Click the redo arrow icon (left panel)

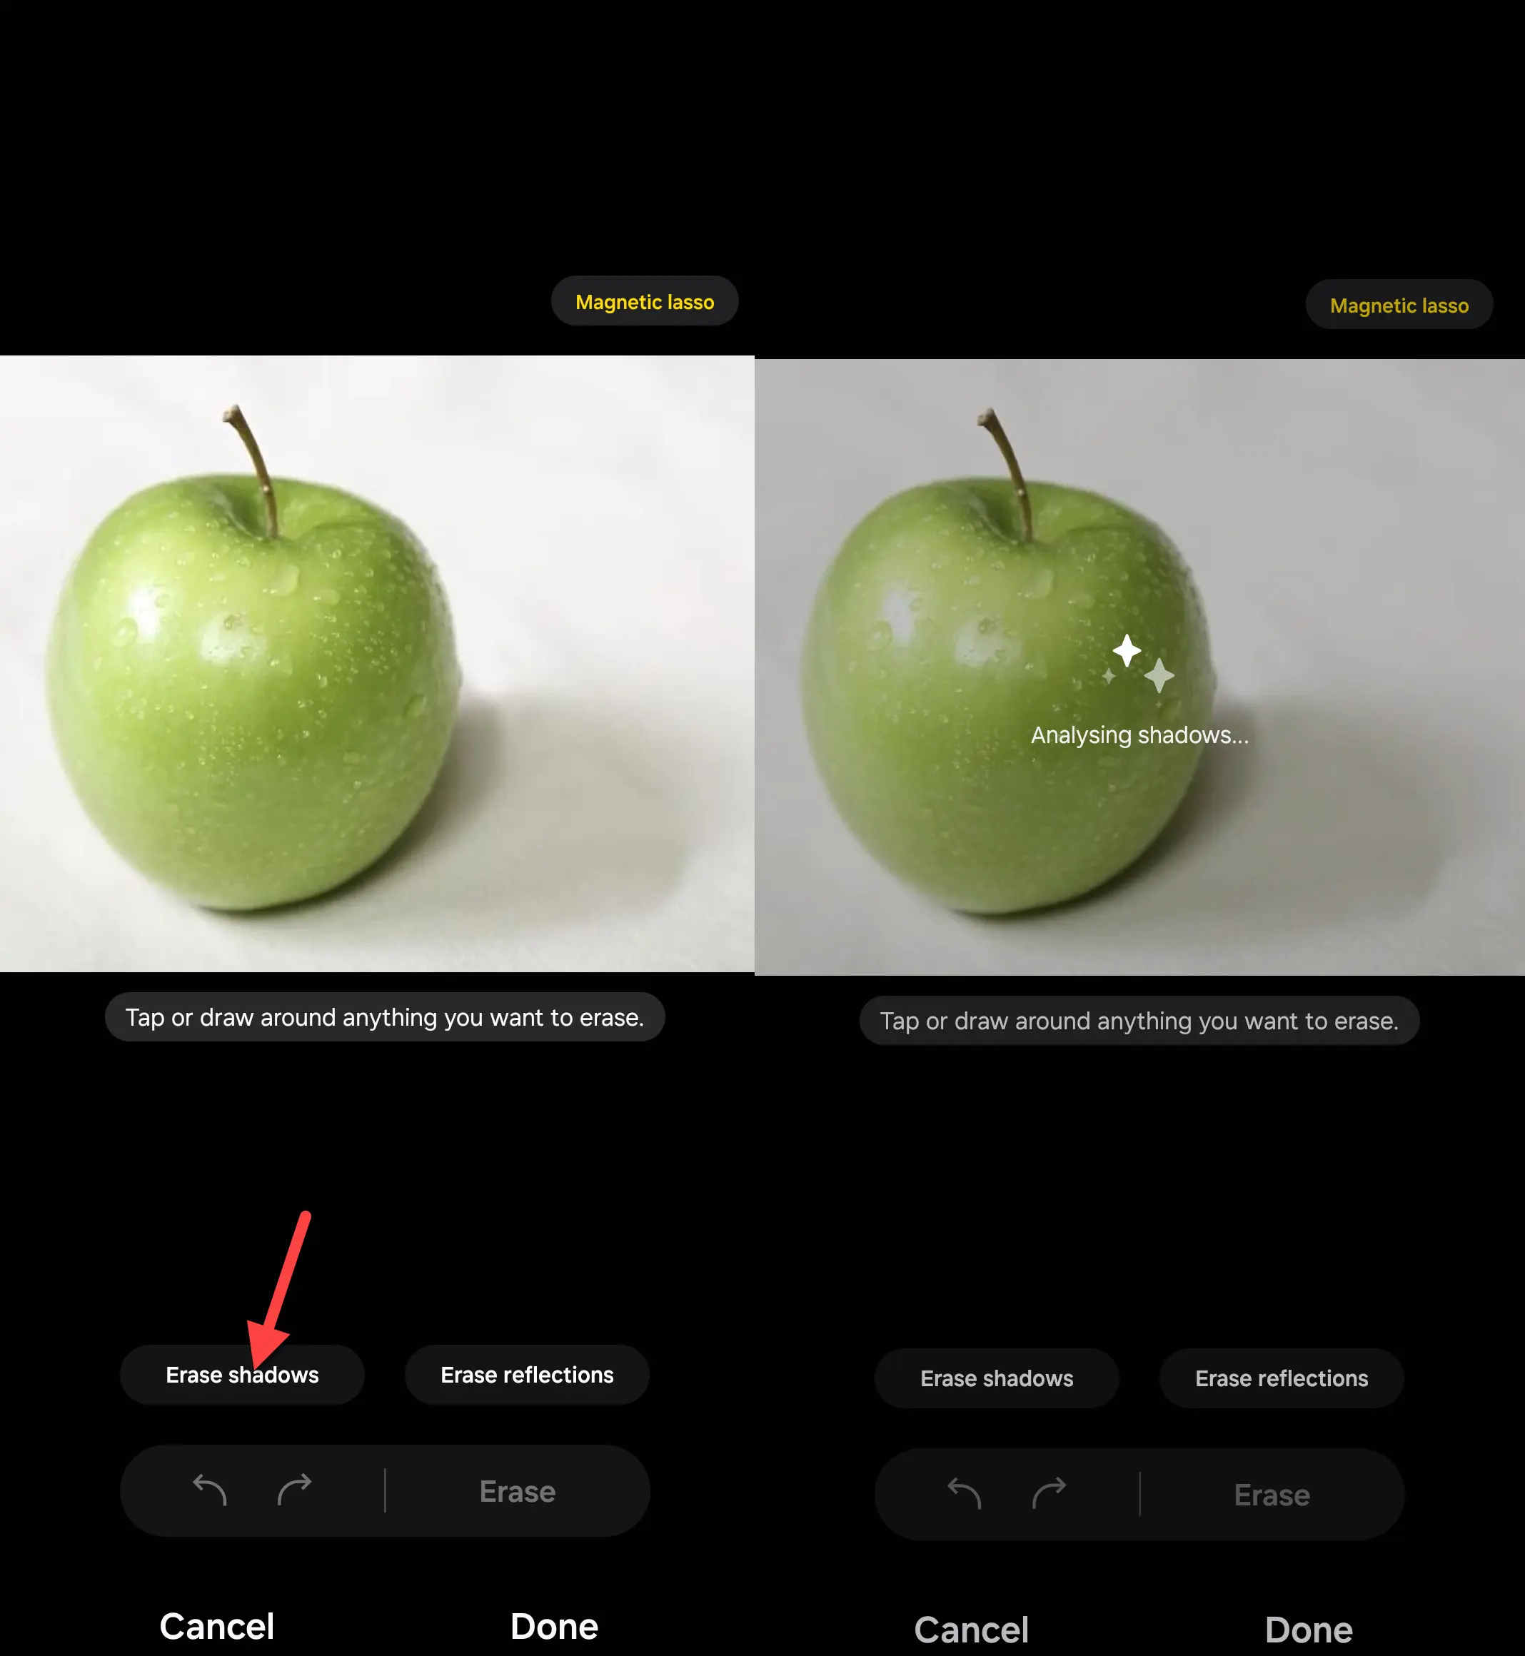(296, 1490)
